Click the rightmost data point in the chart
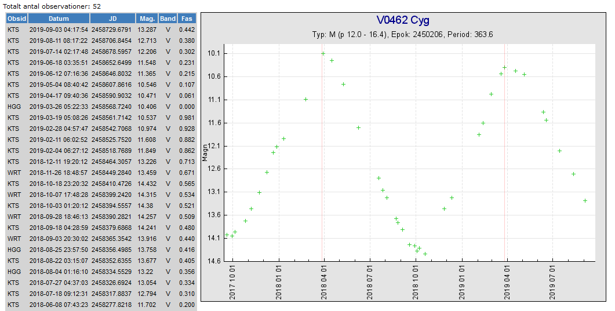The width and height of the screenshot is (615, 311). click(x=585, y=201)
